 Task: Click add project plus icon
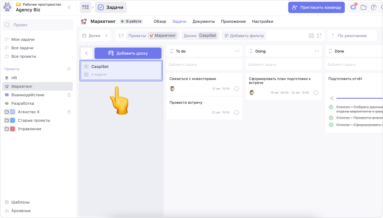point(69,69)
